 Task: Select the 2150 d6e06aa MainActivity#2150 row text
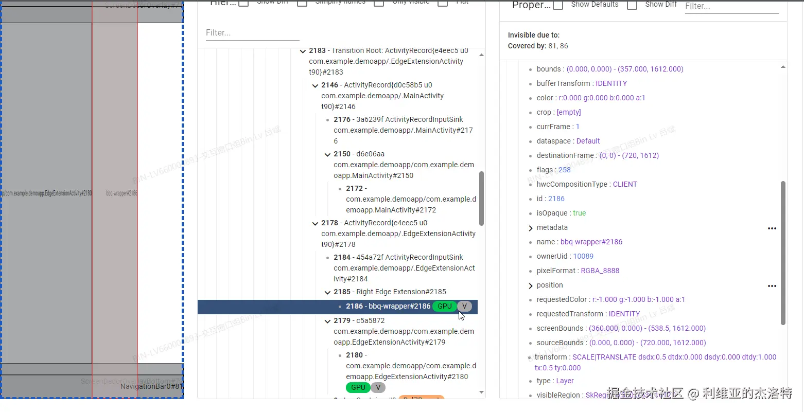(x=404, y=165)
